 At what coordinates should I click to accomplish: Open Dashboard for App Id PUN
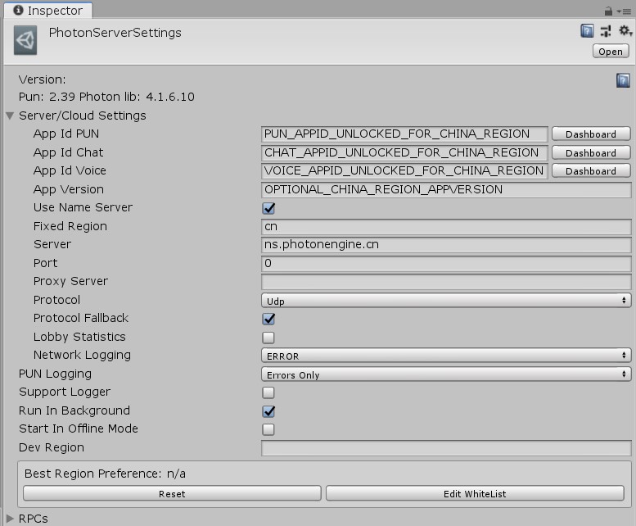pos(591,134)
